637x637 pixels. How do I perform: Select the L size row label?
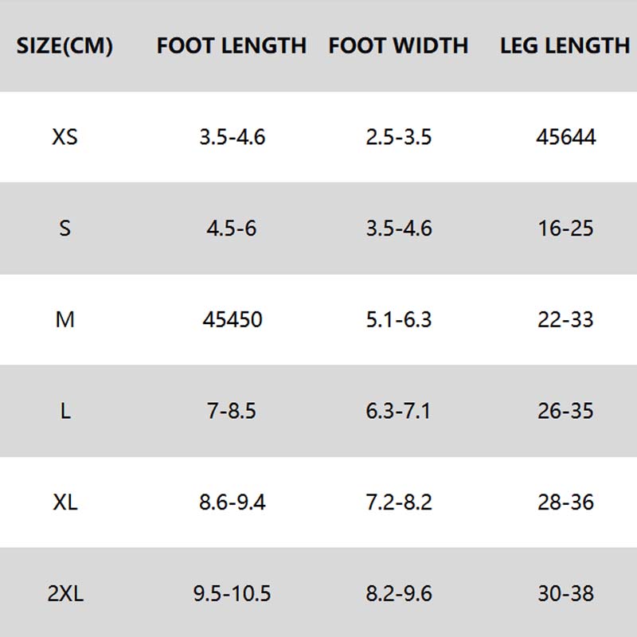pyautogui.click(x=64, y=412)
